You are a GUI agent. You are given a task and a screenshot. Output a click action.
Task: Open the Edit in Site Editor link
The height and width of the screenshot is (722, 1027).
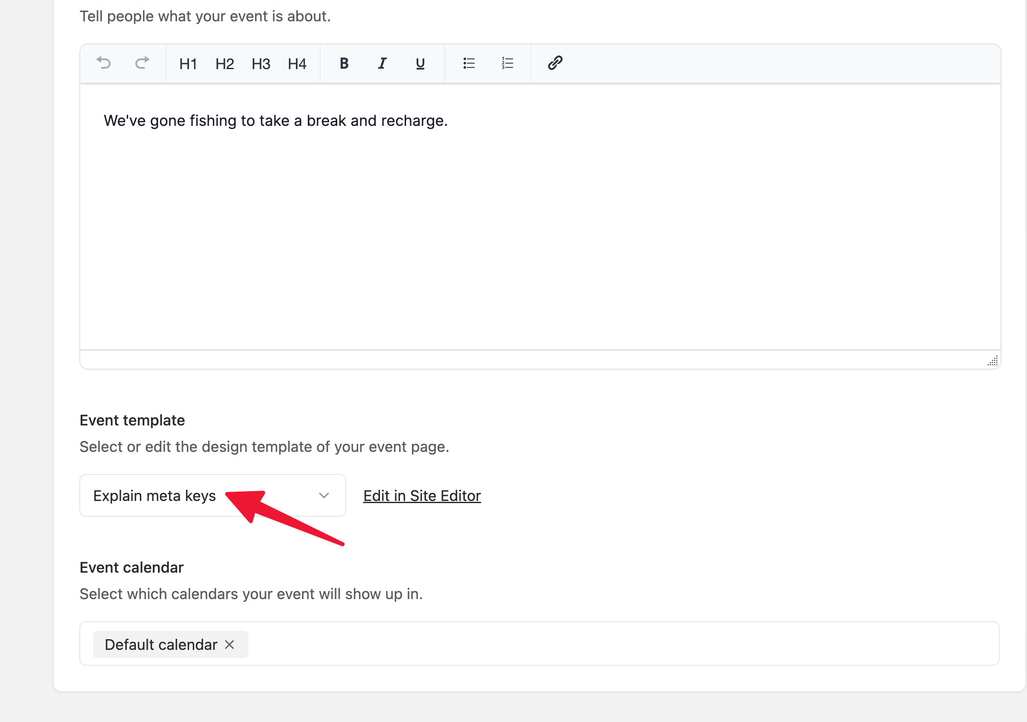tap(422, 495)
